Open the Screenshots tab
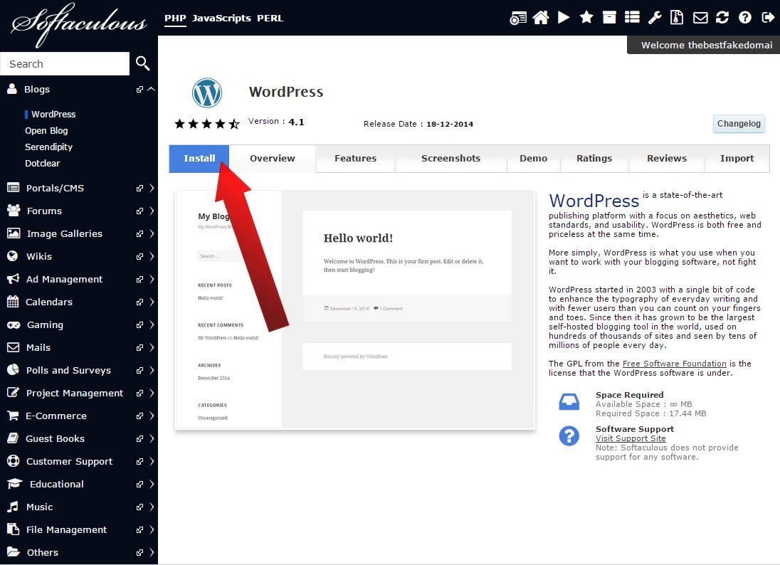The width and height of the screenshot is (780, 565). tap(450, 159)
